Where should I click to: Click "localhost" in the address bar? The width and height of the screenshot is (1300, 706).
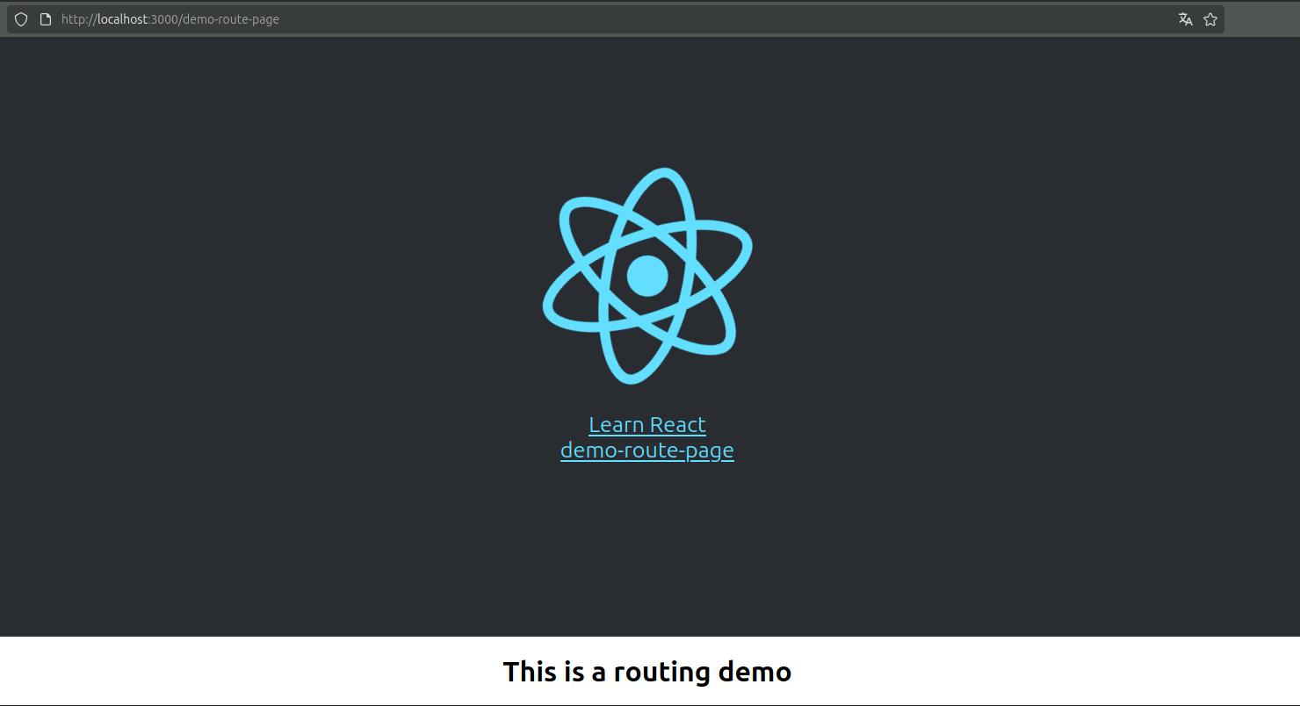click(122, 19)
